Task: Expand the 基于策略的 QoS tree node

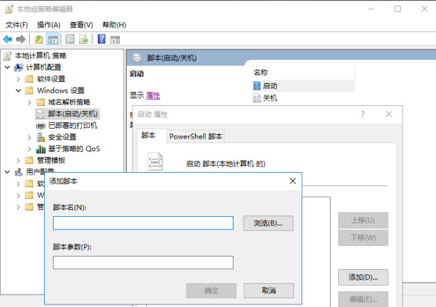Action: click(x=30, y=149)
